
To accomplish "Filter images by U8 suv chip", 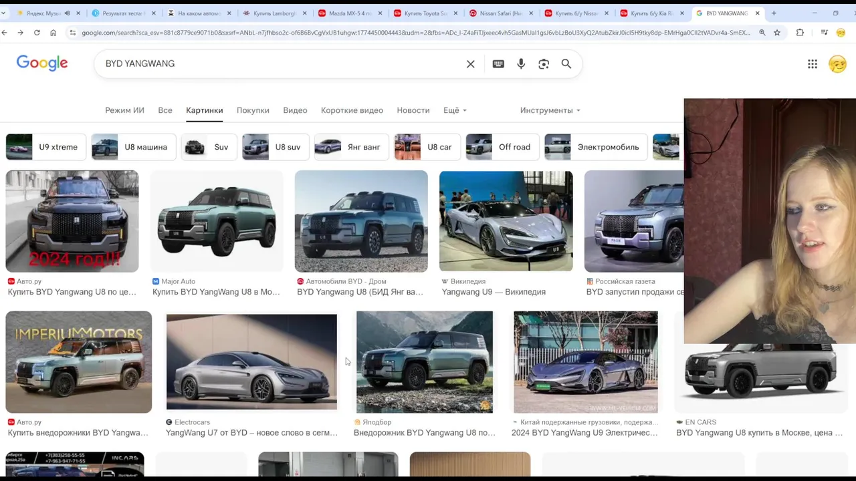I will pyautogui.click(x=276, y=147).
